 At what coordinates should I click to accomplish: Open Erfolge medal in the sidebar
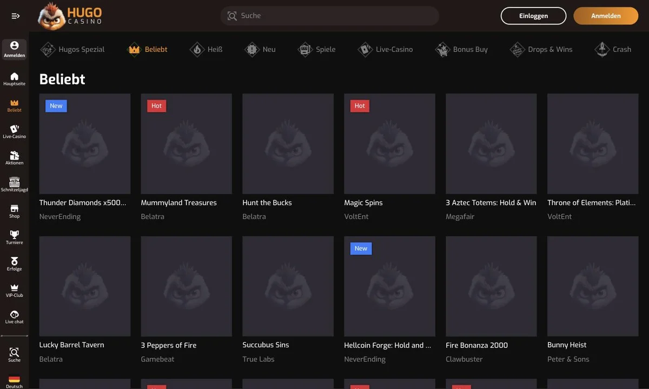pyautogui.click(x=15, y=264)
